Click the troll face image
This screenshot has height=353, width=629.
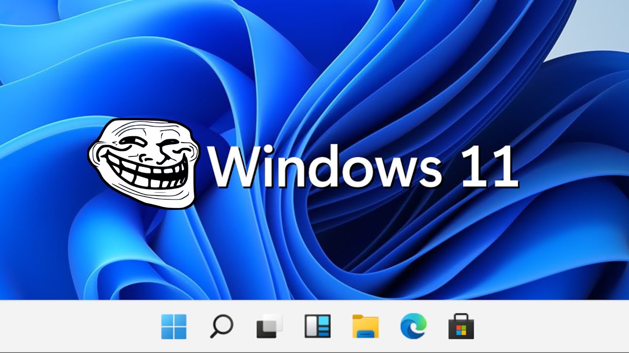pos(143,163)
